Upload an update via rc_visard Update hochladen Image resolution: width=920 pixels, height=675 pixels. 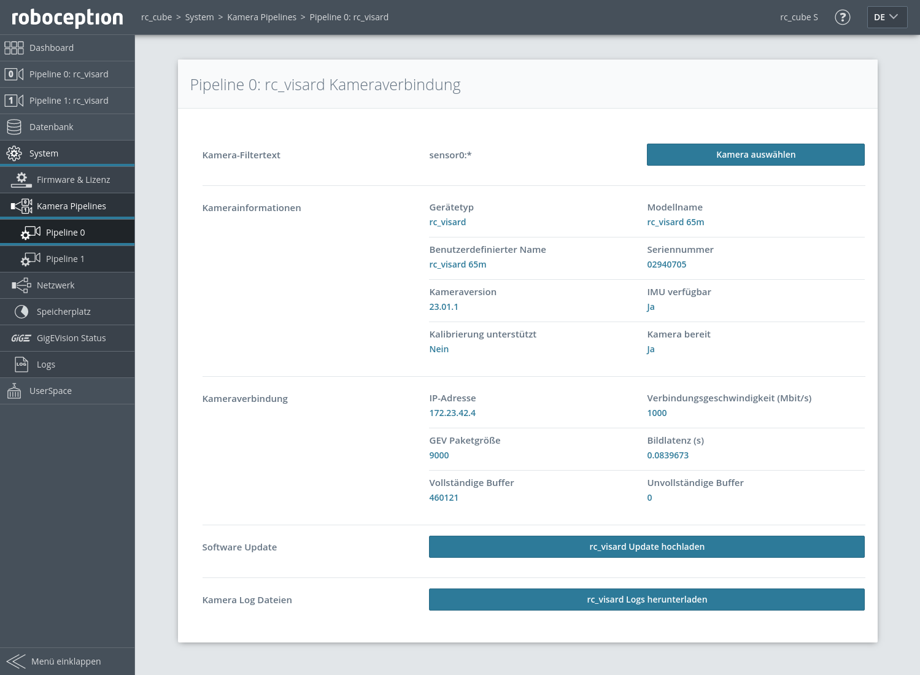pyautogui.click(x=646, y=546)
